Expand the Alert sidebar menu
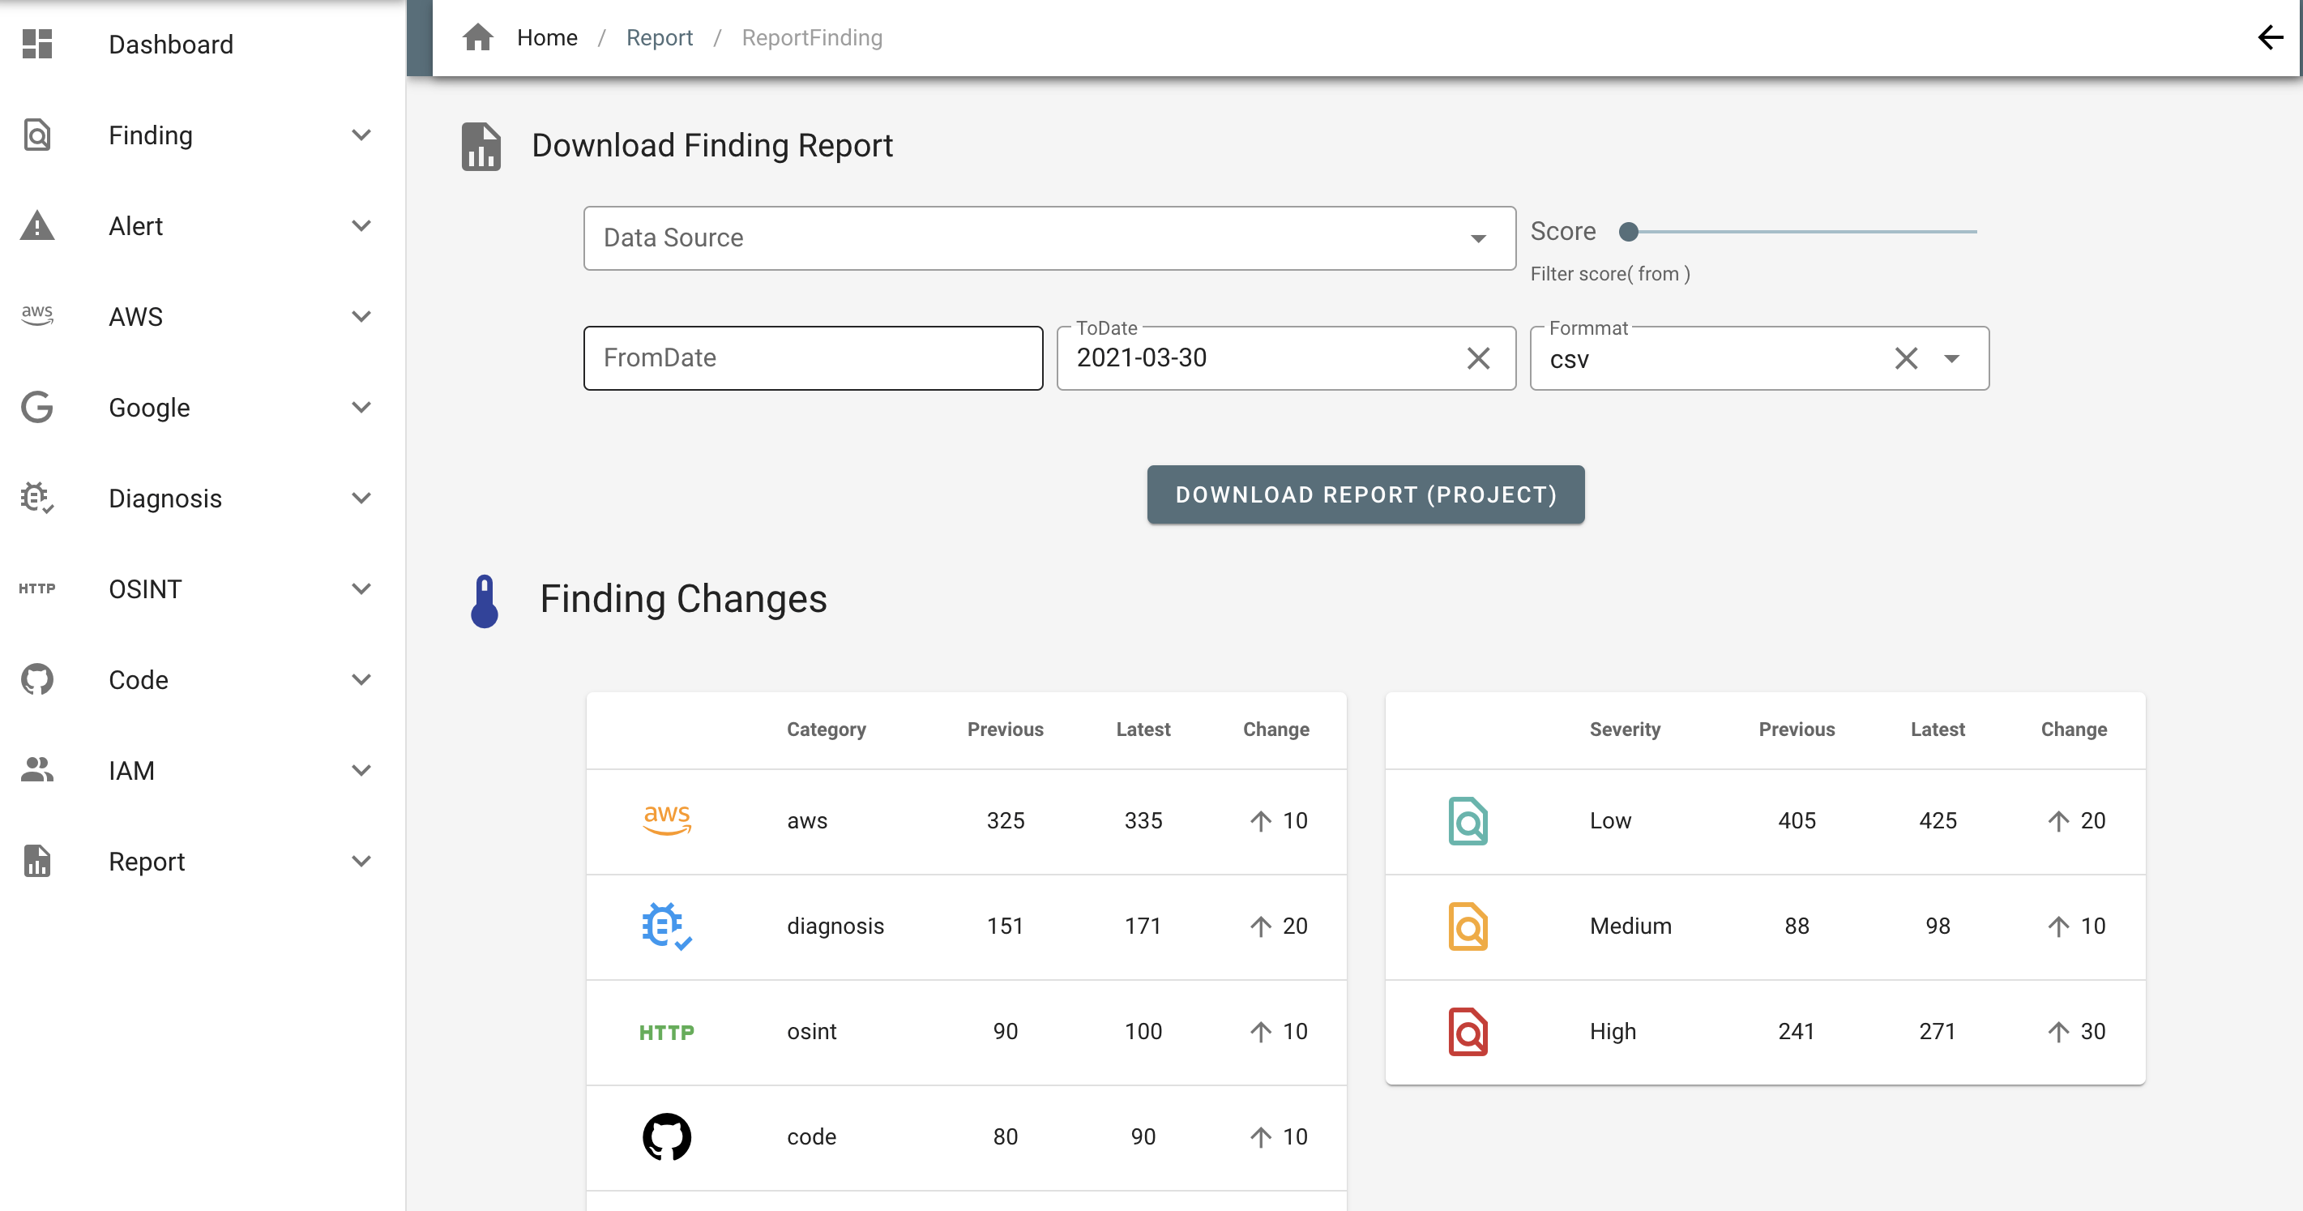2303x1211 pixels. coord(361,225)
